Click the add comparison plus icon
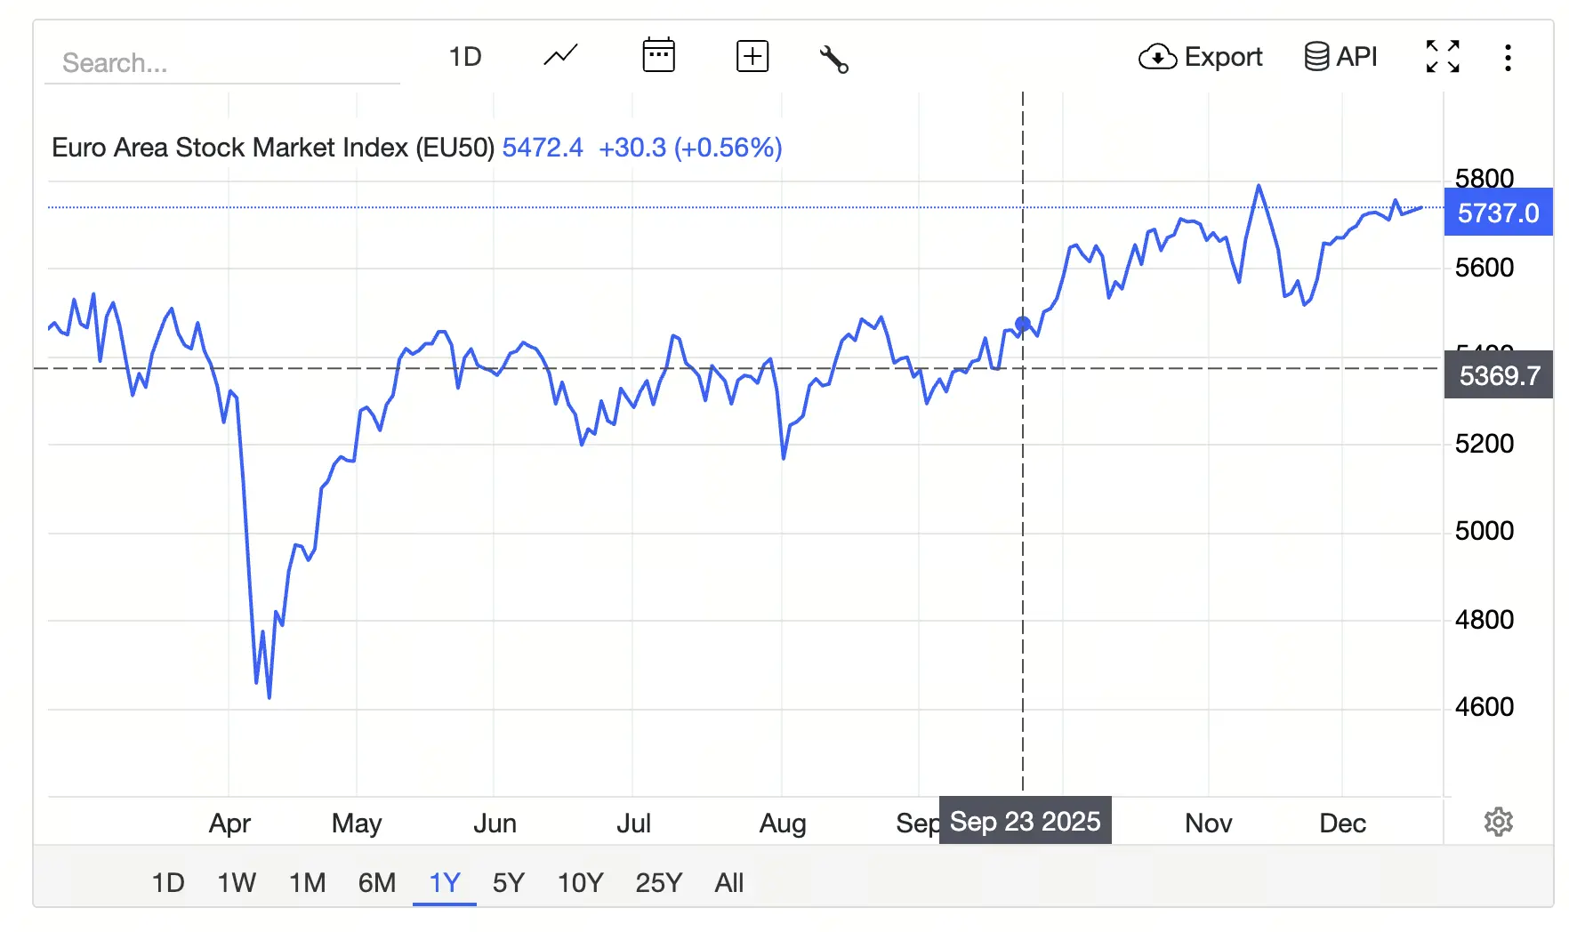 click(x=752, y=57)
